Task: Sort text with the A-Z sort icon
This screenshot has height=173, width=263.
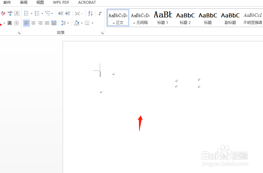Action: 90,13
